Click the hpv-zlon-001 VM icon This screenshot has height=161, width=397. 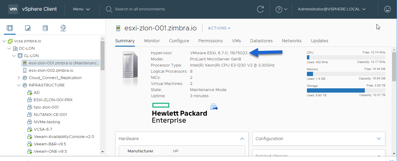[30, 107]
